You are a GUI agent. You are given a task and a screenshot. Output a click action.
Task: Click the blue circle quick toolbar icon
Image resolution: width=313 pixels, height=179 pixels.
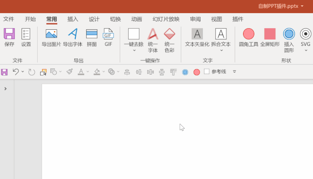tap(185, 72)
